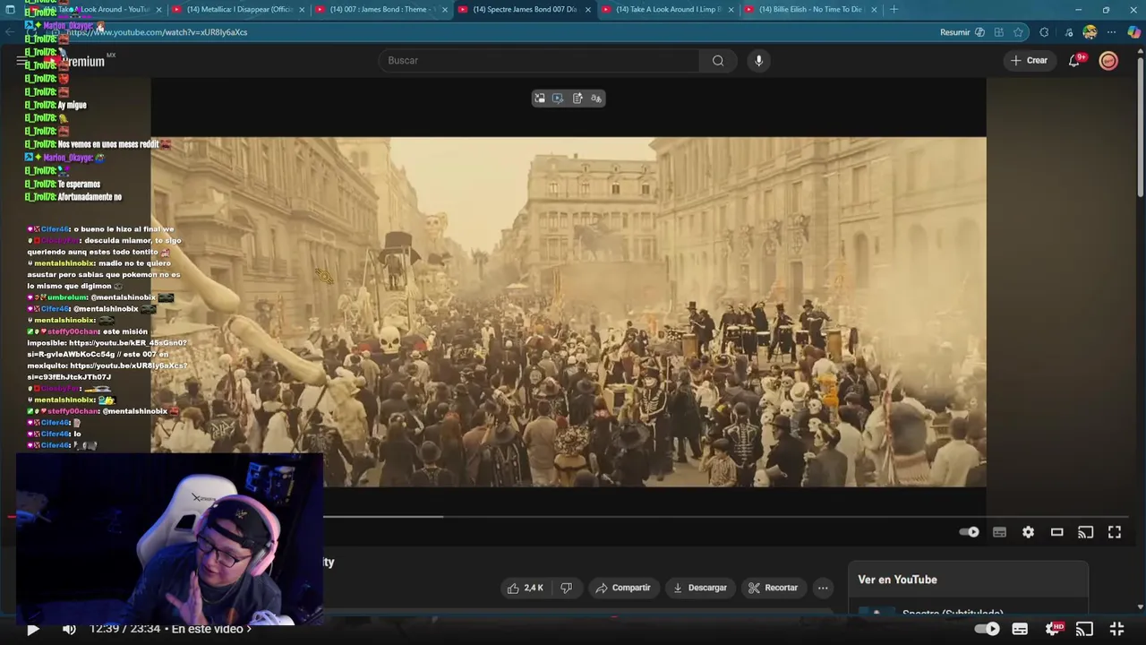Switch to the 'Billie Eilish - No Time To Die' tab

pyautogui.click(x=810, y=9)
